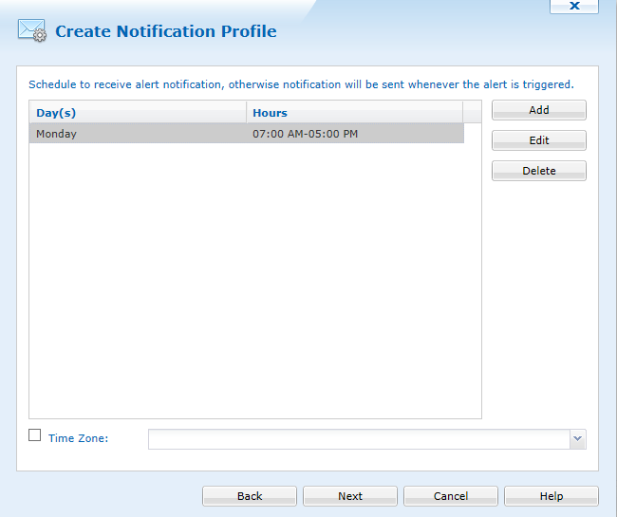617x517 pixels.
Task: Close the Create Notification Profile dialog
Action: click(x=574, y=7)
